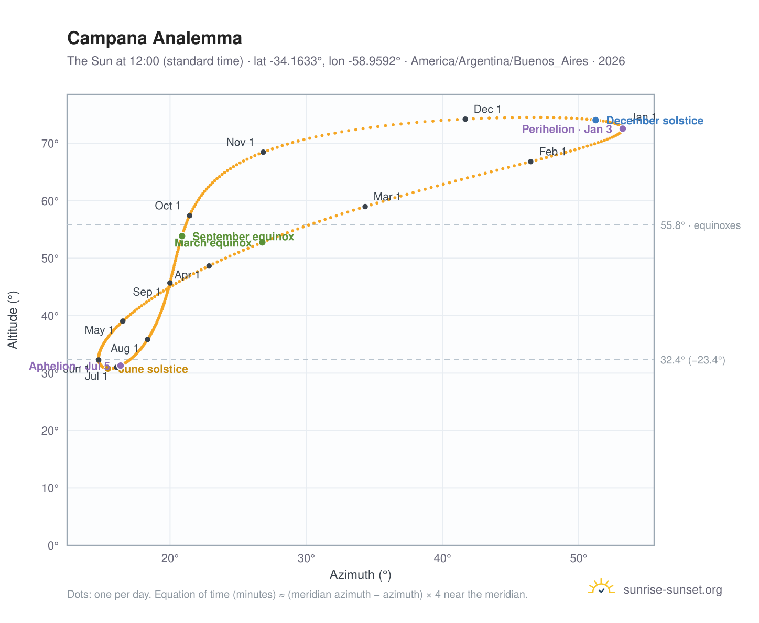Click the March equinox green dot

pos(262,242)
